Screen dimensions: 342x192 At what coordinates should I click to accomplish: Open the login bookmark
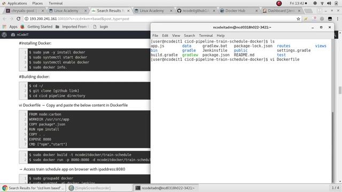click(x=101, y=27)
